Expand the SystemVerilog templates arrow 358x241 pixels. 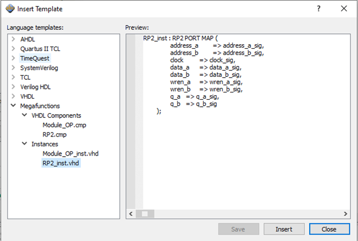pos(13,68)
